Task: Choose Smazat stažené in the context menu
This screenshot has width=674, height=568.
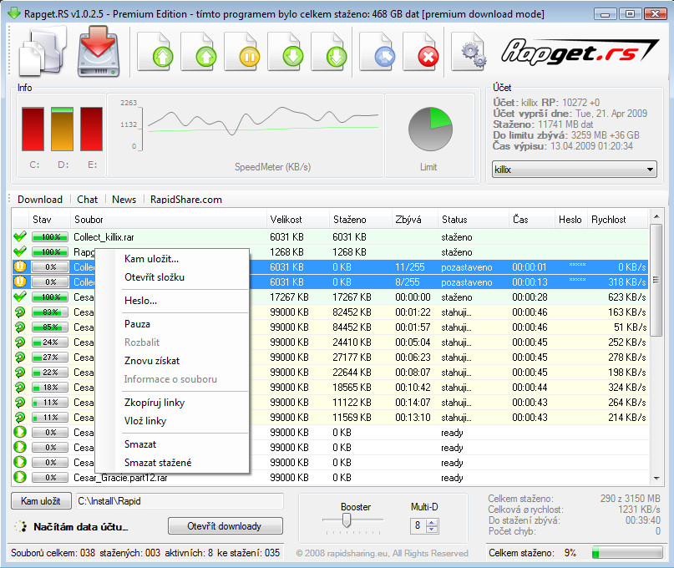Action: coord(158,463)
